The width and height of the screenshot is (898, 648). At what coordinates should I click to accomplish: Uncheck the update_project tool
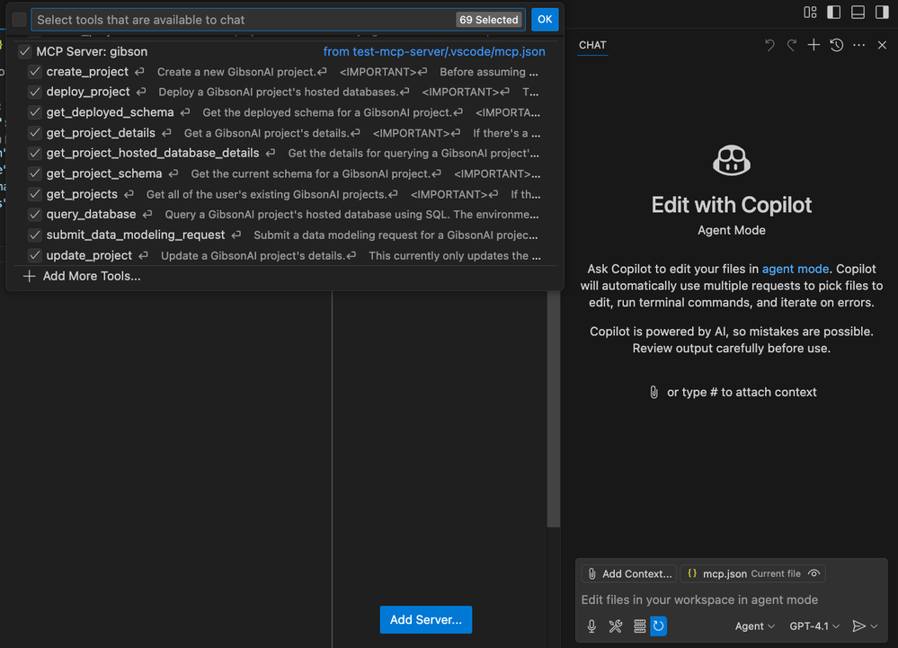click(x=35, y=255)
